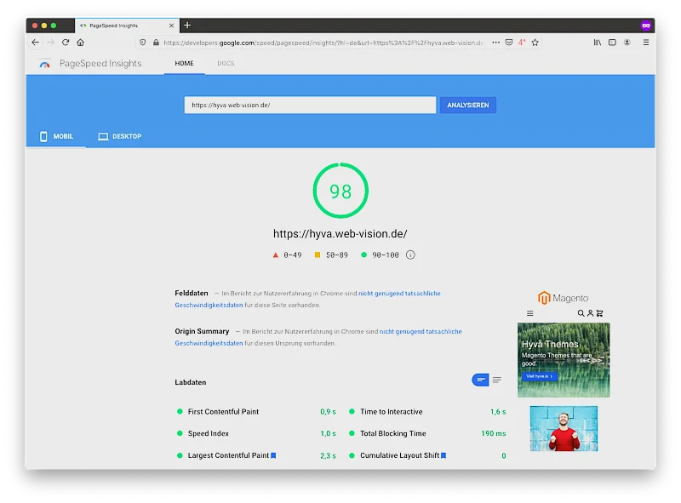Viewport: 681px width, 503px height.
Task: Switch Labdaten to the compact view toggle
Action: [x=481, y=380]
